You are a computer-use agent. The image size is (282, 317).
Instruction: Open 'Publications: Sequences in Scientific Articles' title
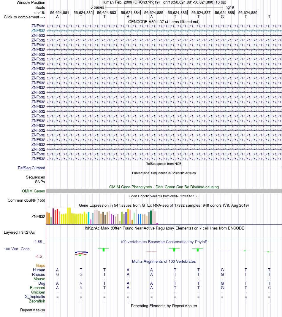coord(164,173)
